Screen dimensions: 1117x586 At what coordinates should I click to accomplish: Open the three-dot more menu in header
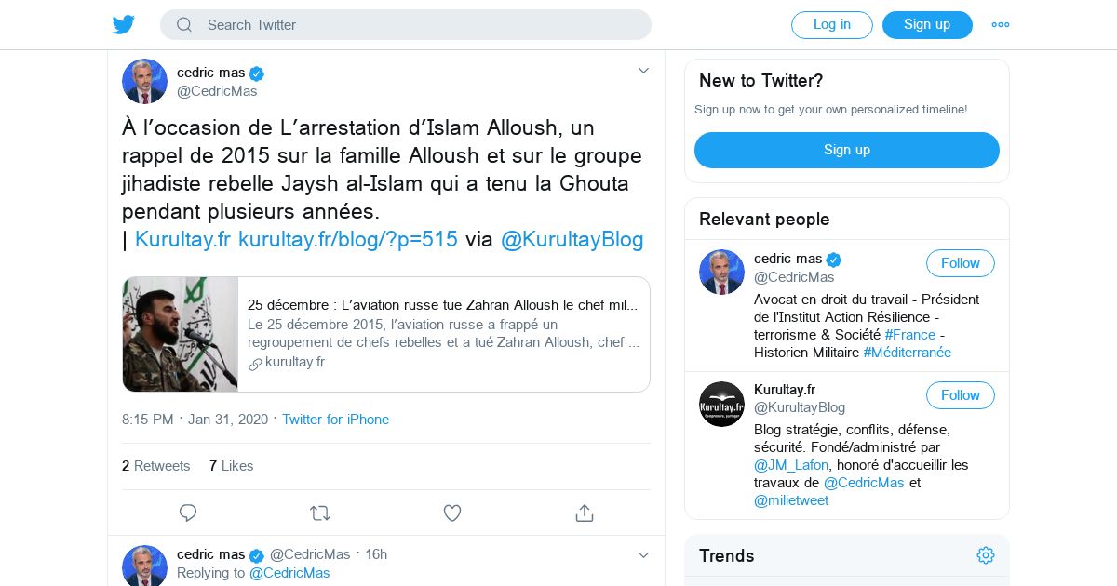point(1001,25)
